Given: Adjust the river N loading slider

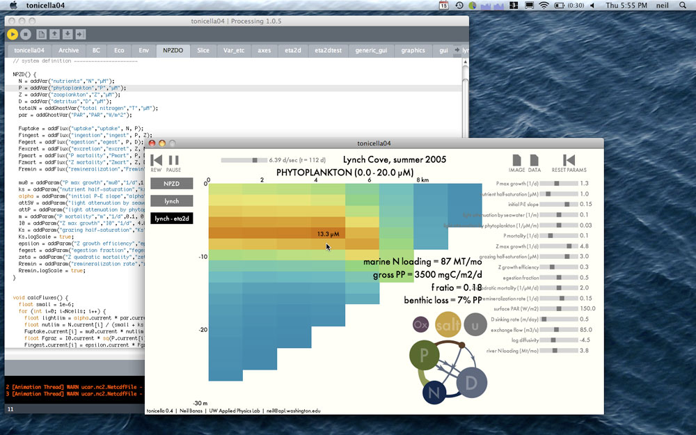Looking at the screenshot, I should click(x=559, y=351).
